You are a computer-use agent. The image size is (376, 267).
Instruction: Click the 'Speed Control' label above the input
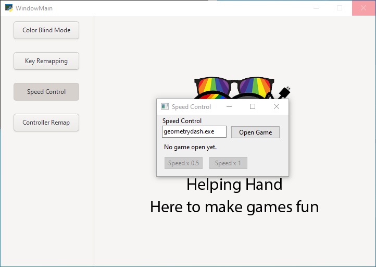click(x=182, y=121)
